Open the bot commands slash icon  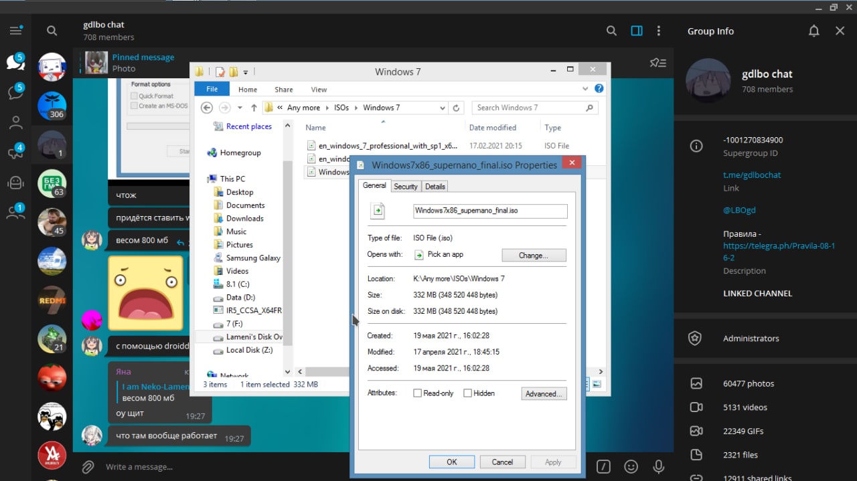click(x=603, y=466)
